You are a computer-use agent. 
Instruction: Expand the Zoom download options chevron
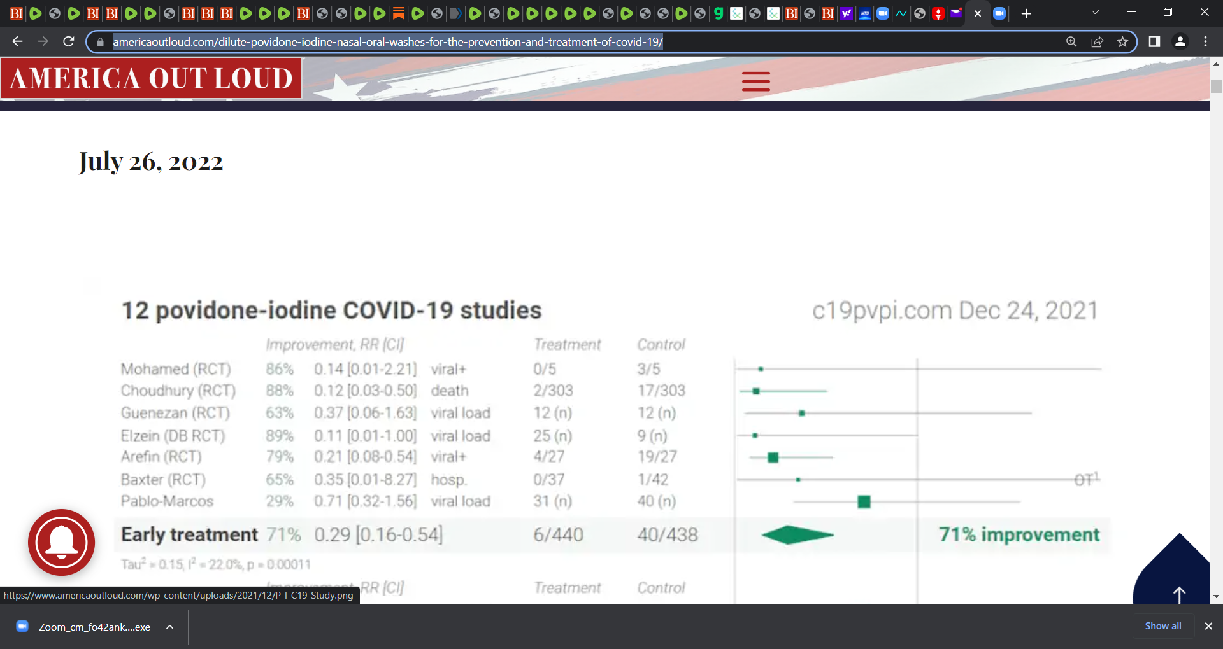tap(170, 627)
